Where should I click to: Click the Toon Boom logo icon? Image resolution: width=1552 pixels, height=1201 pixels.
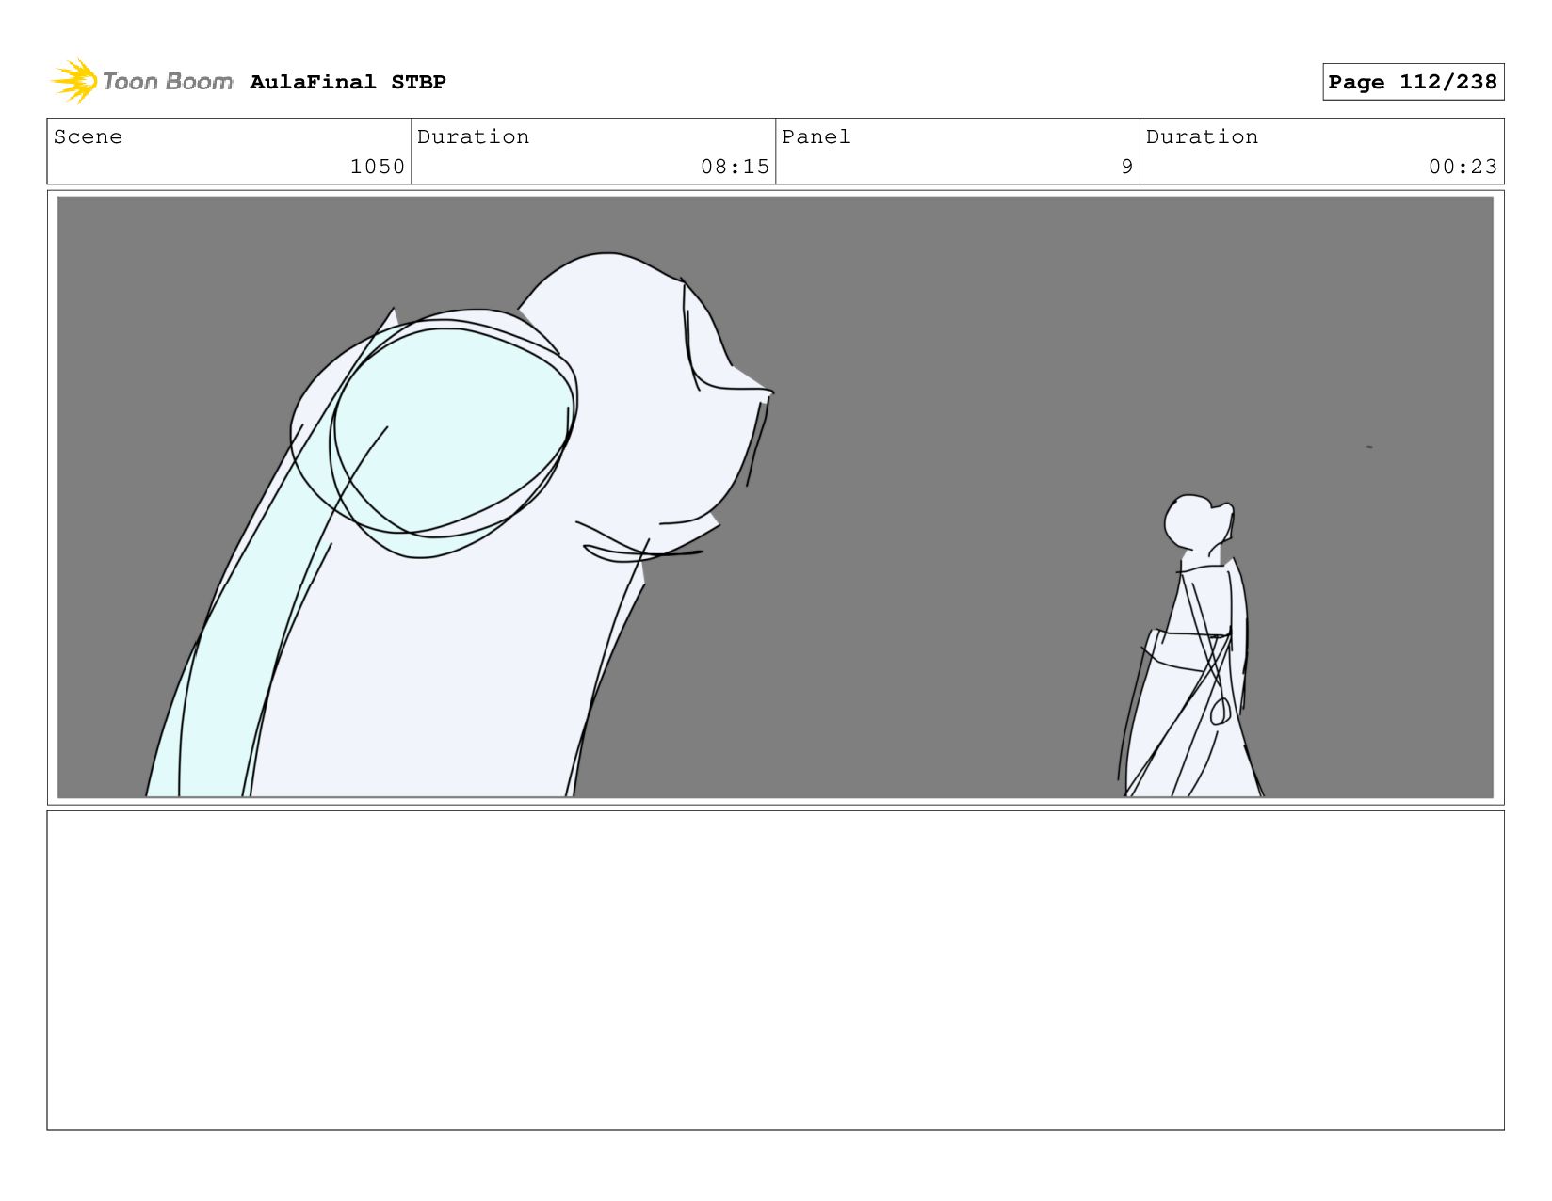(x=74, y=81)
